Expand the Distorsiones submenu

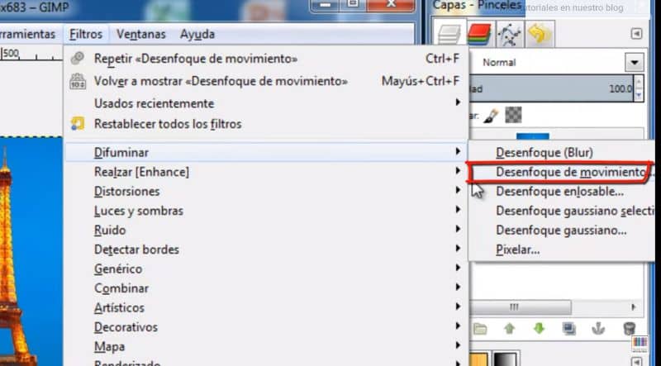coord(265,191)
